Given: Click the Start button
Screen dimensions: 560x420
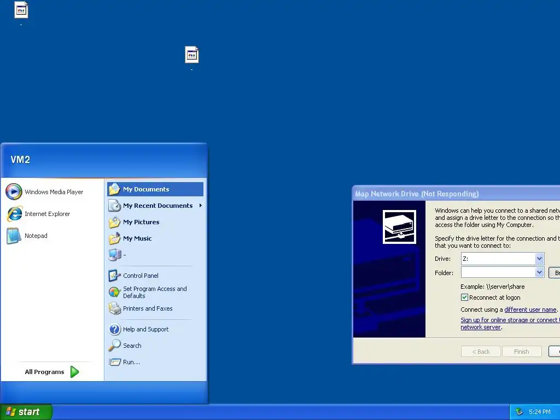Looking at the screenshot, I should click(26, 412).
